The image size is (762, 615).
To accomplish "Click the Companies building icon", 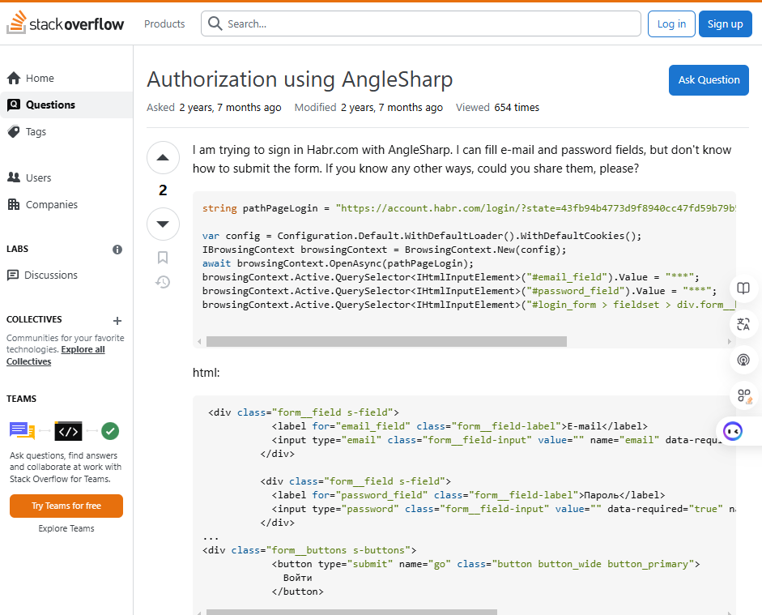I will pos(14,204).
